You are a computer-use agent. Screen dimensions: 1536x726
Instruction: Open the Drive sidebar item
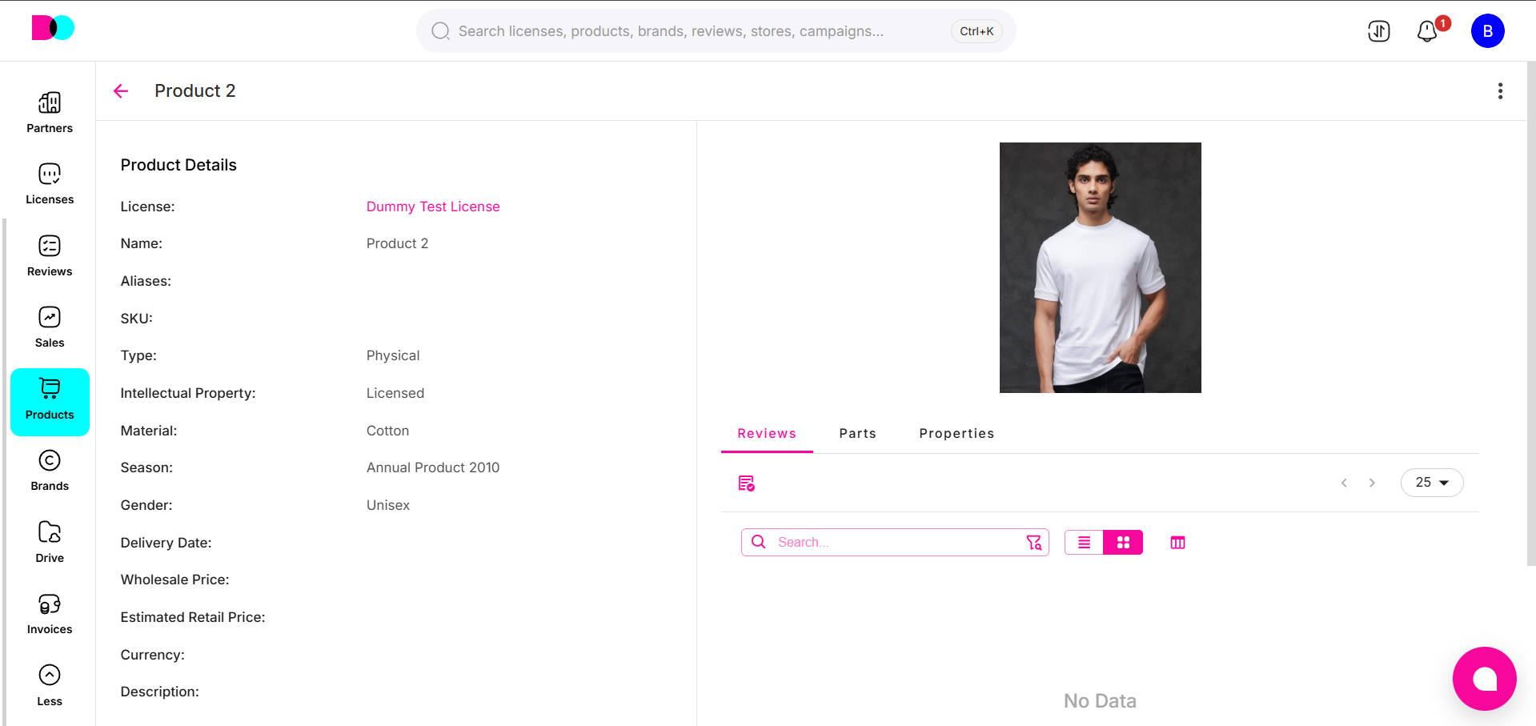click(x=50, y=543)
